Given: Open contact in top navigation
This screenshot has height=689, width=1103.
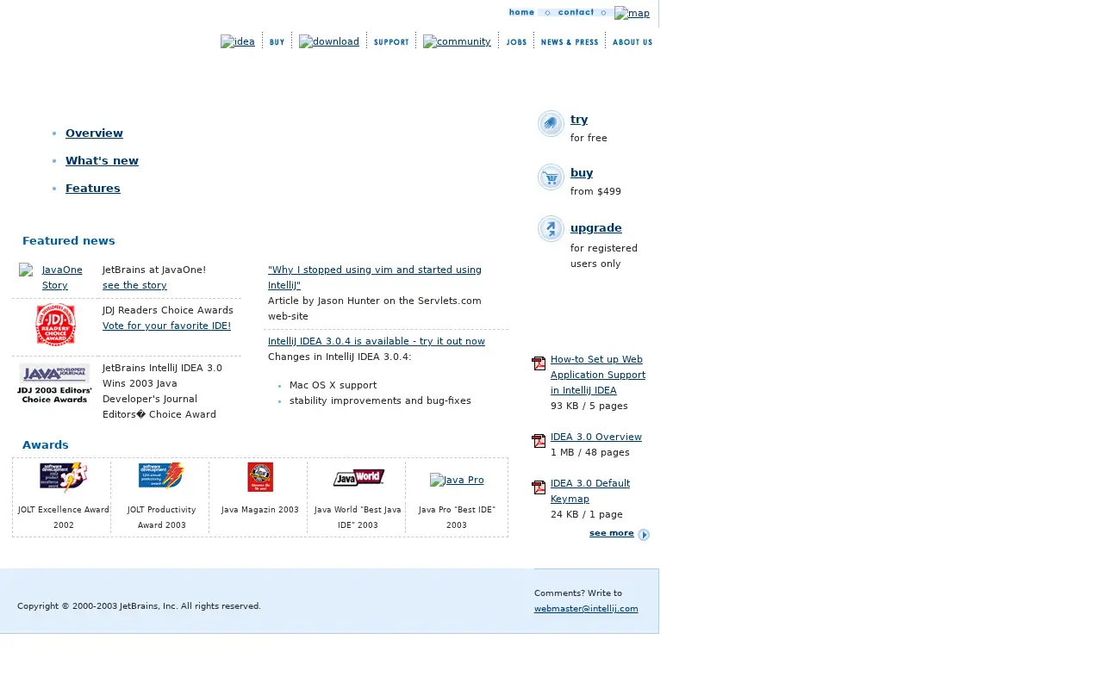Looking at the screenshot, I should 576,12.
